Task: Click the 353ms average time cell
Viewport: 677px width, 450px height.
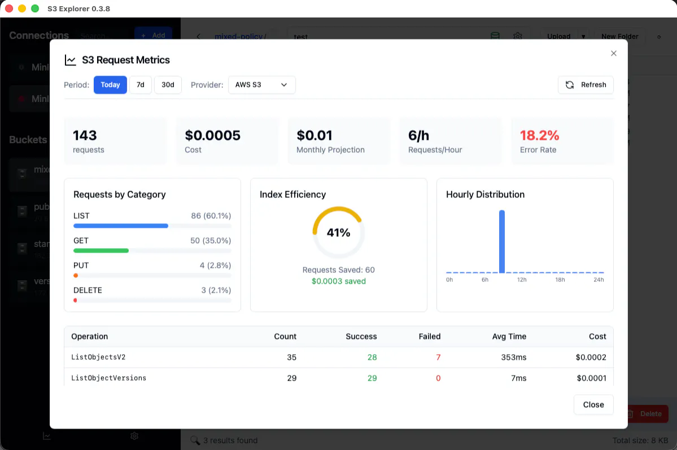Action: [514, 358]
